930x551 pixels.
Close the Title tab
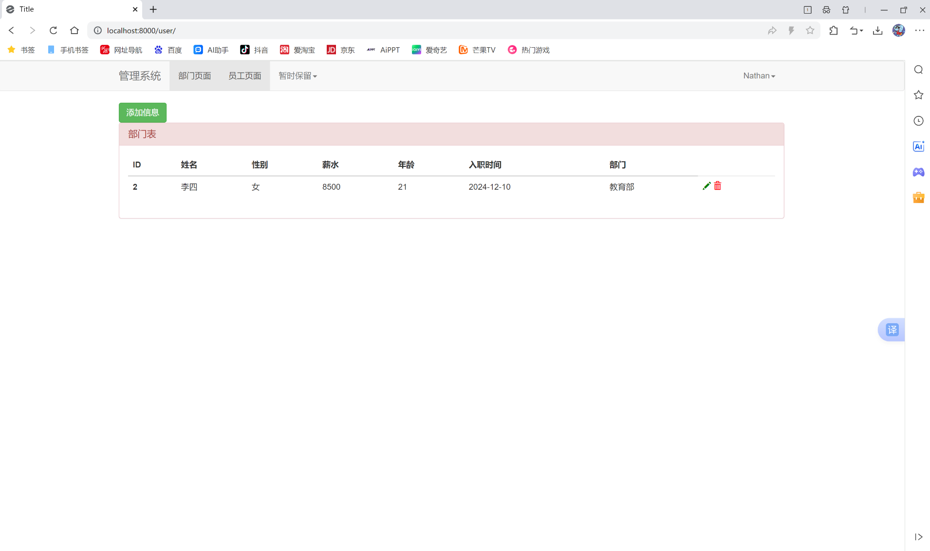[135, 9]
